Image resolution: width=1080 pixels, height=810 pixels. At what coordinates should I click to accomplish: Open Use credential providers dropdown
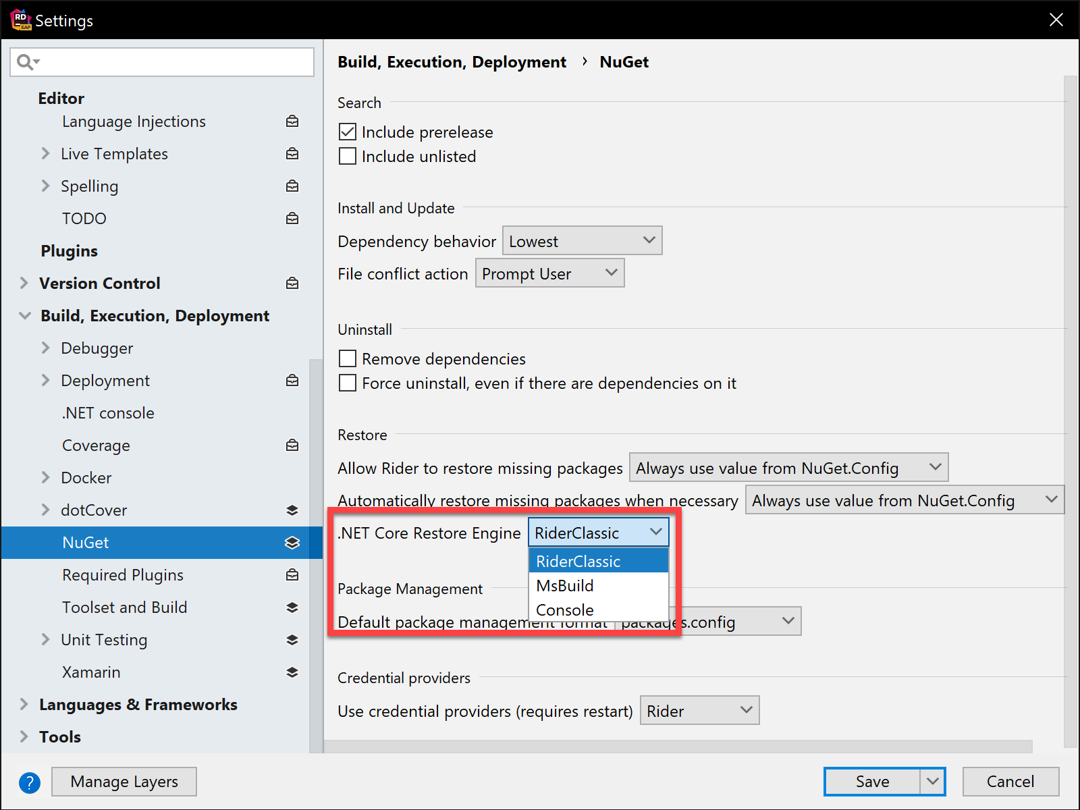[700, 710]
